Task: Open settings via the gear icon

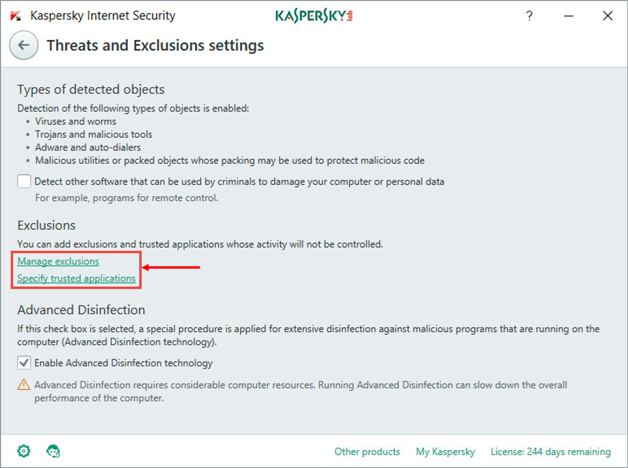Action: (24, 451)
